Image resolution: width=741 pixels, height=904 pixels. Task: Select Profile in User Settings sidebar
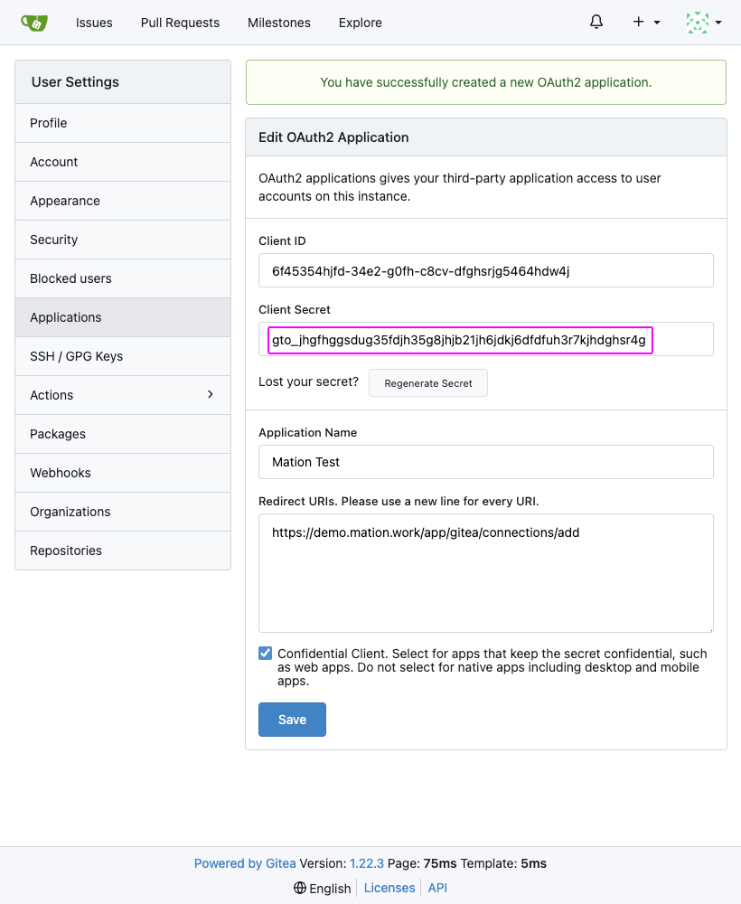[x=123, y=123]
